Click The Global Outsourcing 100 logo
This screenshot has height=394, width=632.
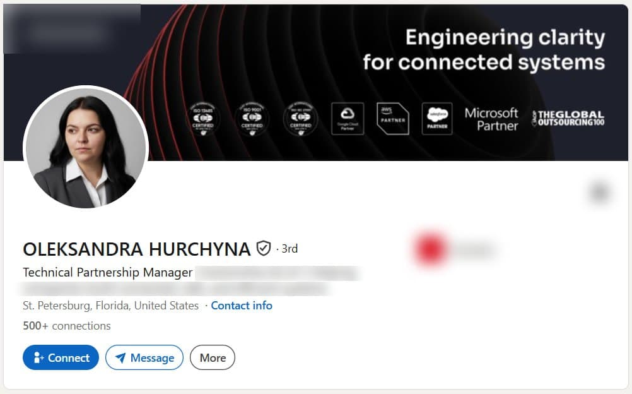pos(568,118)
